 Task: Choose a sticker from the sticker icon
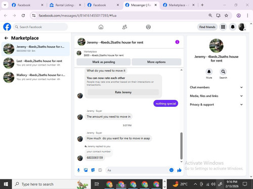point(93,170)
